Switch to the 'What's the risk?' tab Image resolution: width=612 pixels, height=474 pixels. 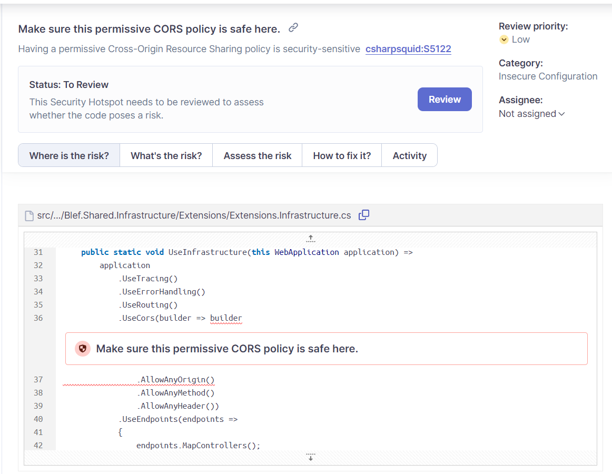166,155
